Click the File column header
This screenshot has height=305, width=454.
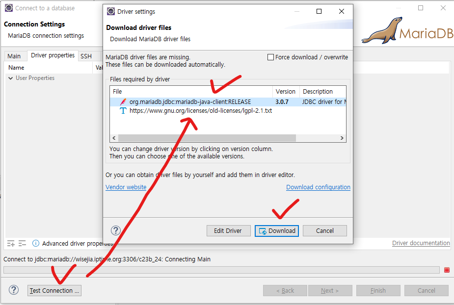coord(191,91)
